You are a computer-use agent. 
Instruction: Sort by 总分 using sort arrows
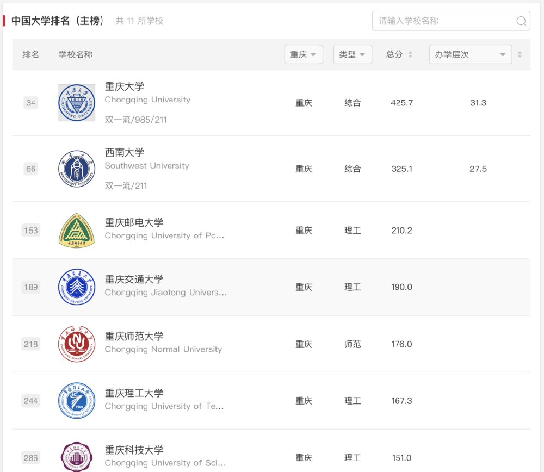pyautogui.click(x=410, y=54)
